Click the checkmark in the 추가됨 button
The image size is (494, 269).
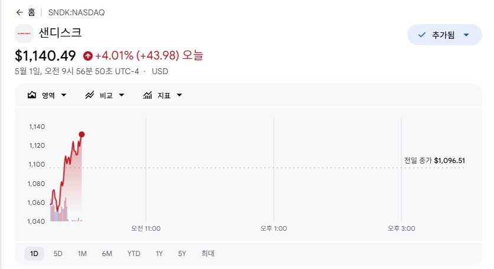pos(421,35)
